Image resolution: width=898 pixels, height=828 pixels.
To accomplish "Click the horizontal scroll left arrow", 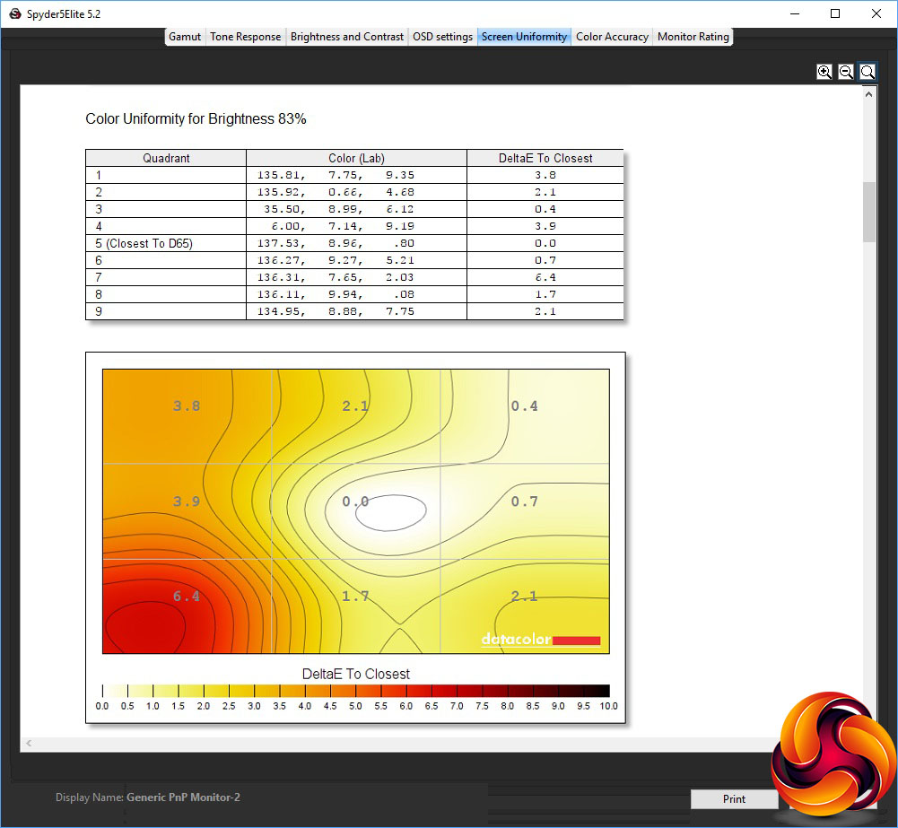I will tap(29, 744).
